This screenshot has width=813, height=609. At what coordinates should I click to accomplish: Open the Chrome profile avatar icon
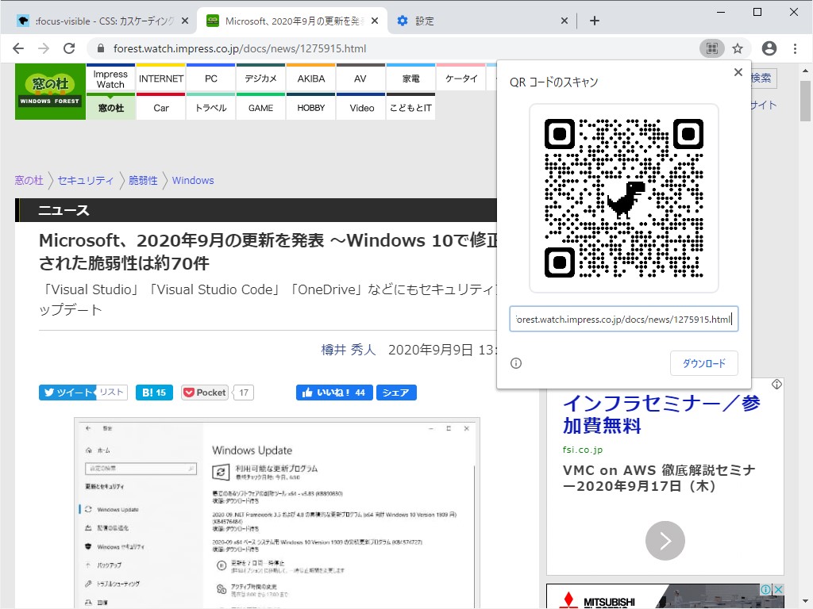769,48
